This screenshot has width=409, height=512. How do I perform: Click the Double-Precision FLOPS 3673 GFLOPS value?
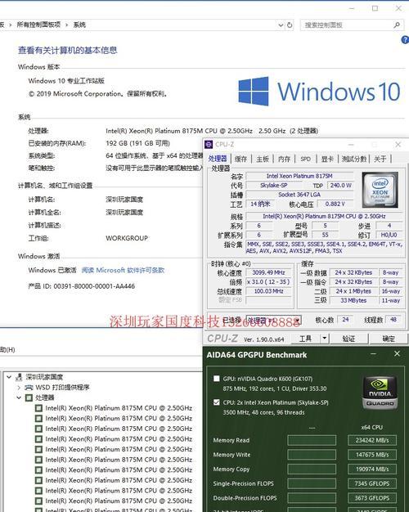click(x=372, y=498)
